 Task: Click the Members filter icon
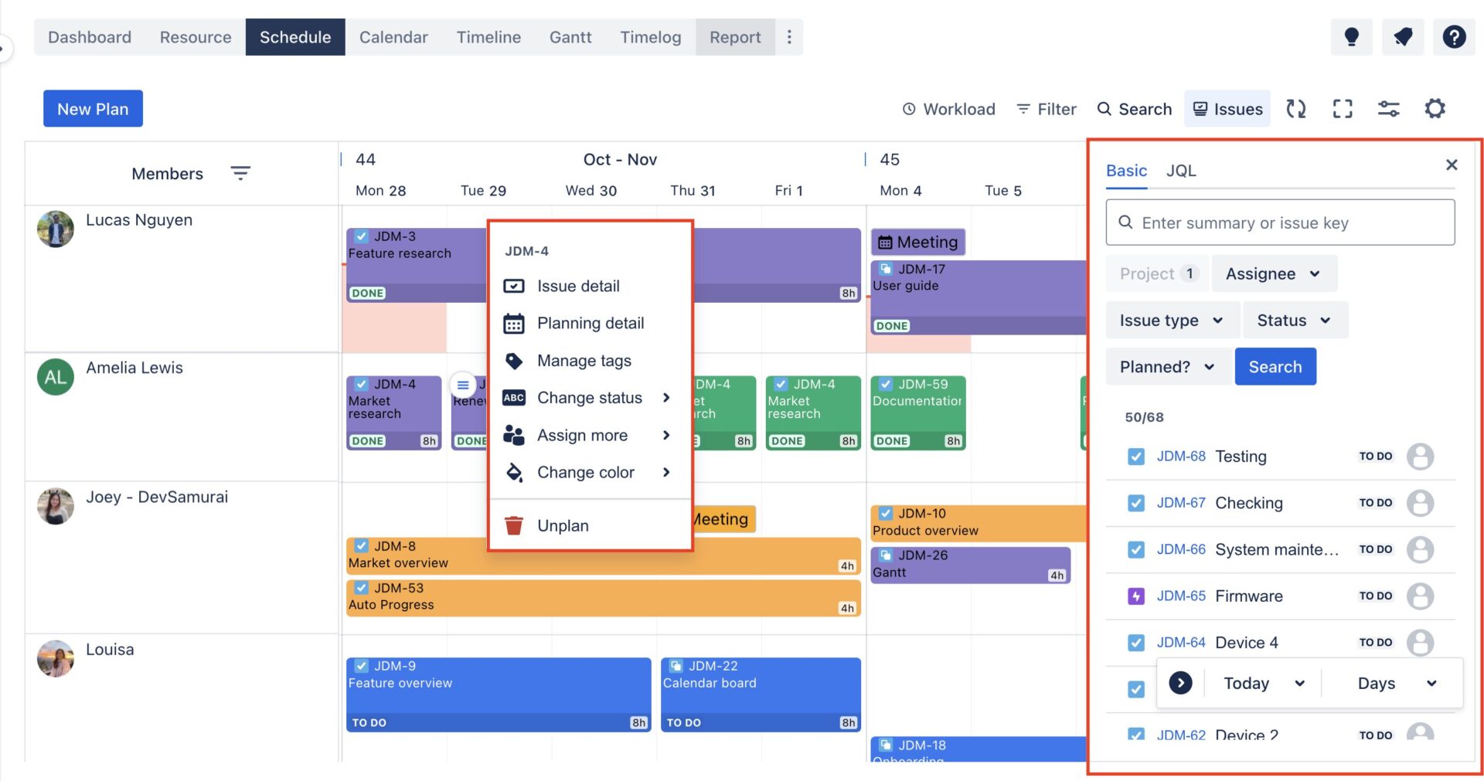[240, 173]
